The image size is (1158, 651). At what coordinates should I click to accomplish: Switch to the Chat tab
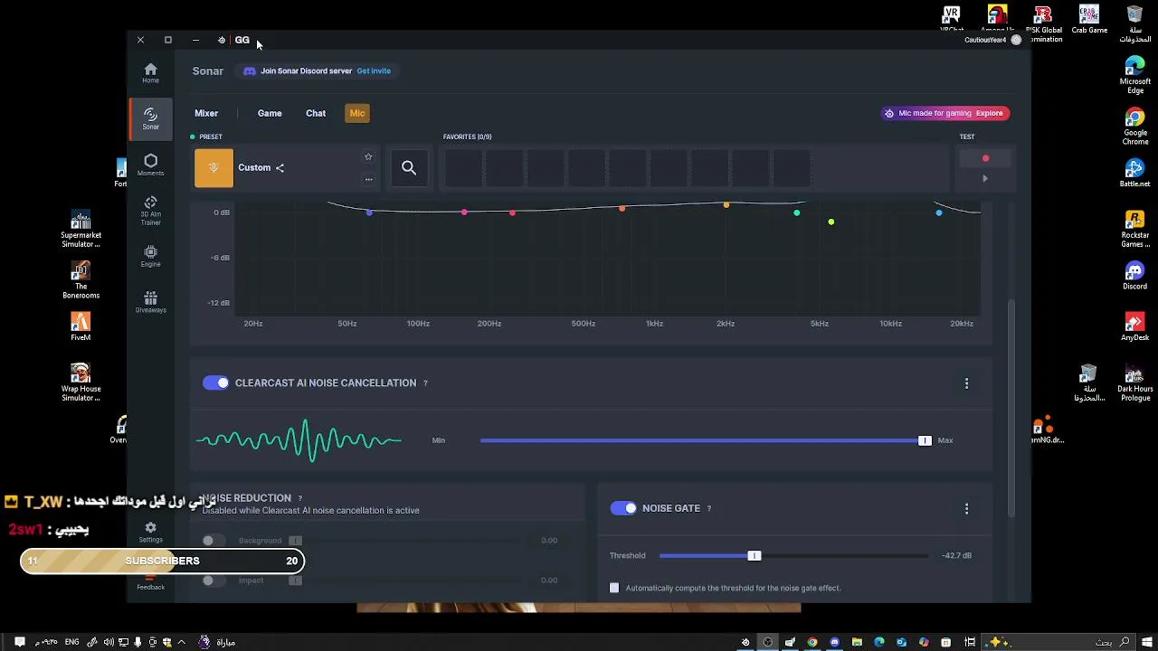pos(316,114)
